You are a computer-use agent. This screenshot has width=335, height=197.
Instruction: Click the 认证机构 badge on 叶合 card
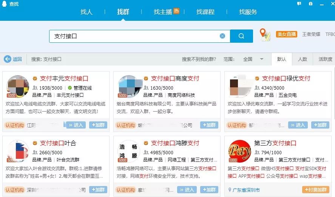(14, 190)
